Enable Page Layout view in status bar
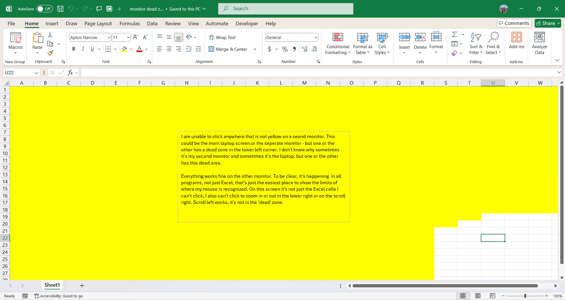This screenshot has height=300, width=565. click(x=478, y=296)
